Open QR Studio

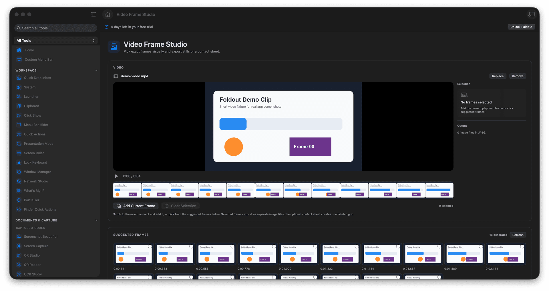click(x=56, y=255)
